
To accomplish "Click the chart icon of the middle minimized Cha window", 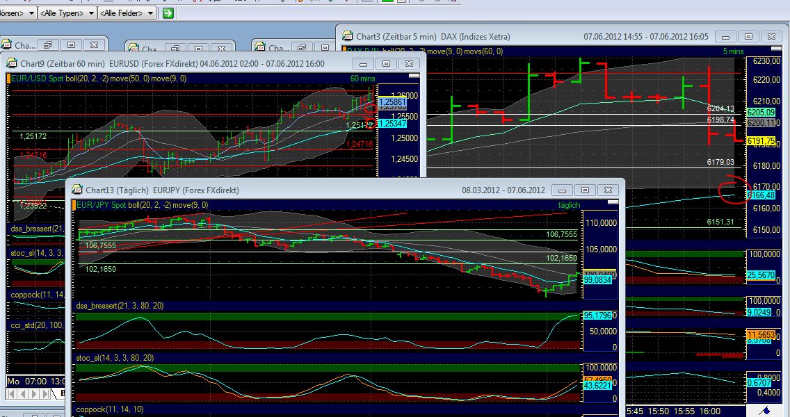I will pos(134,49).
